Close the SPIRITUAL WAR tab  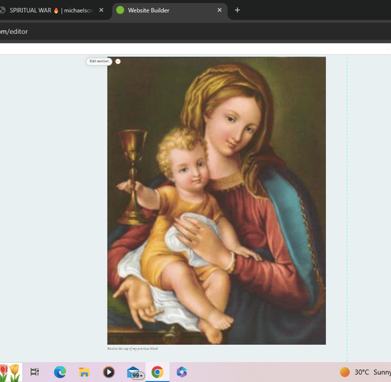click(x=101, y=10)
